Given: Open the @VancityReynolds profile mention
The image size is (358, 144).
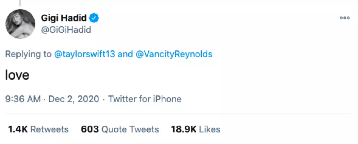Looking at the screenshot, I should 174,54.
